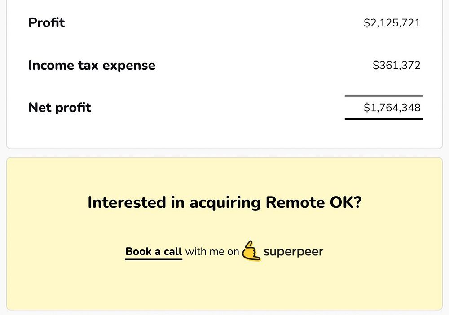Select the Income tax expense label
The image size is (449, 315).
click(x=92, y=65)
